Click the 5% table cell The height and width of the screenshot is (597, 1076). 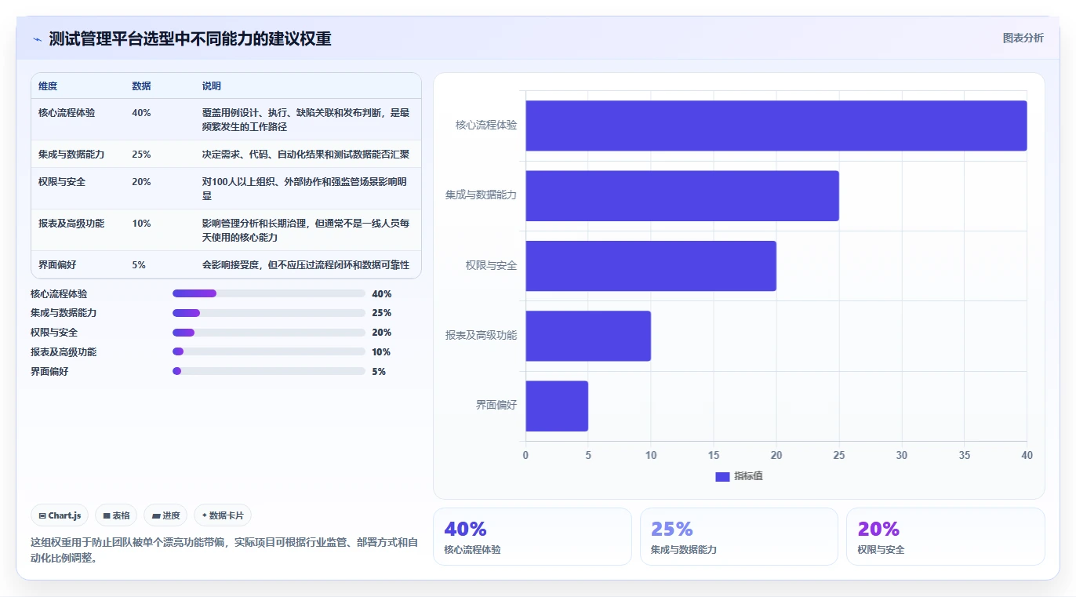(139, 265)
